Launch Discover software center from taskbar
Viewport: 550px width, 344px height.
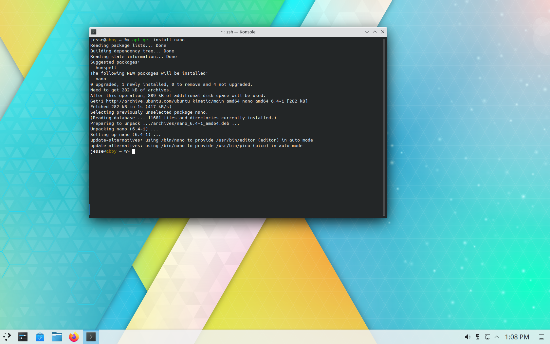[40, 337]
